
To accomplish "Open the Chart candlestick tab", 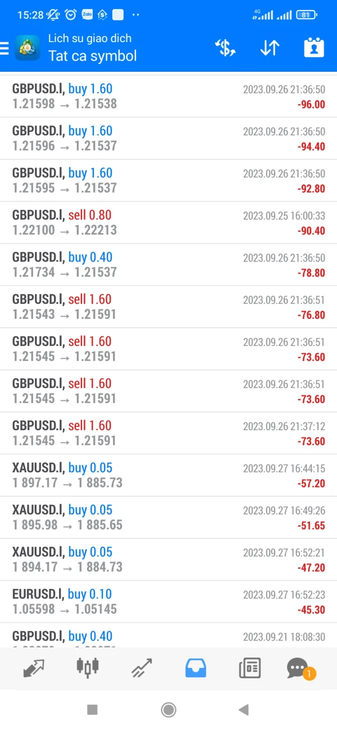I will (x=87, y=668).
